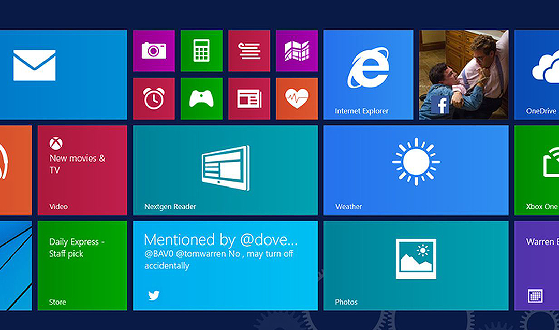The image size is (559, 330).
Task: Launch the Xbox Games controller tile
Action: click(x=201, y=98)
